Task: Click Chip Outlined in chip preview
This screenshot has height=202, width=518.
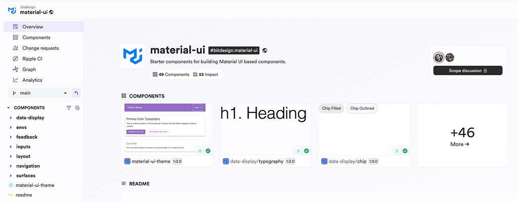Action: (x=362, y=108)
